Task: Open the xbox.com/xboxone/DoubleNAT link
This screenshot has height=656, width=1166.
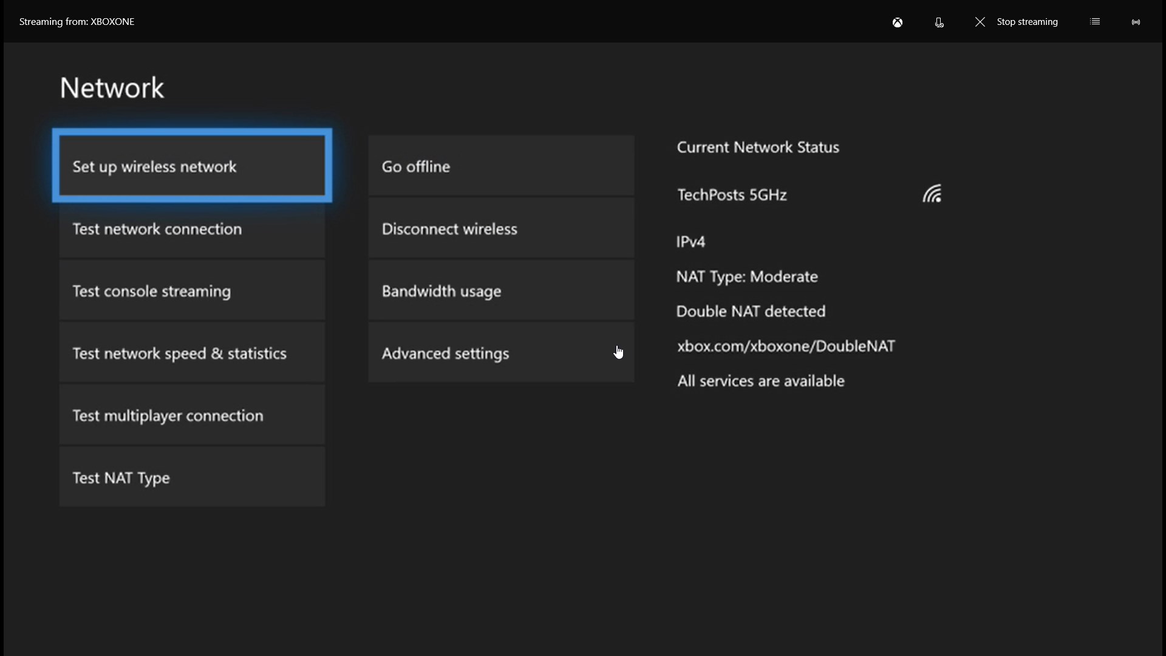Action: (785, 346)
